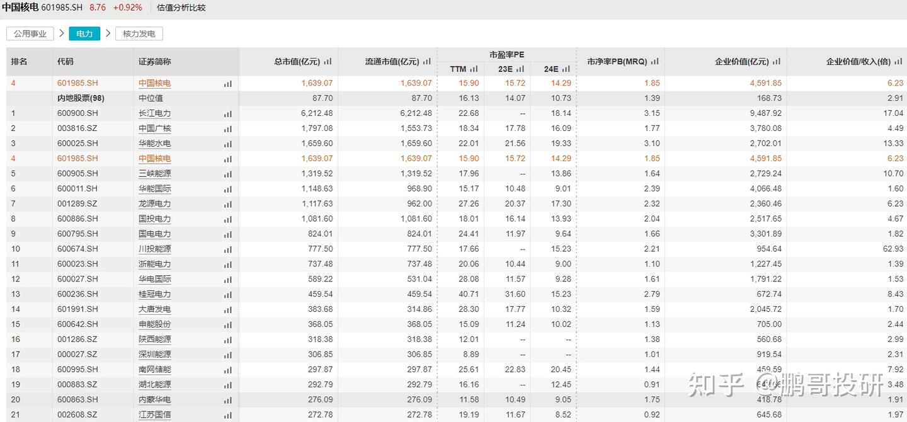The width and height of the screenshot is (907, 422).
Task: Click bar chart icon in 长江电力 row
Action: (227, 114)
